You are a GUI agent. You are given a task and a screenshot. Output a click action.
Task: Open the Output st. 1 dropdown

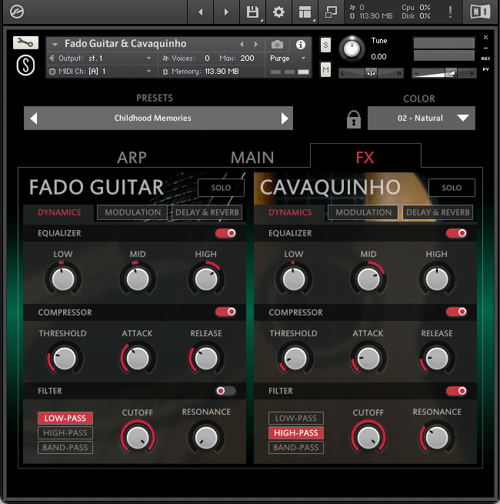pos(100,58)
